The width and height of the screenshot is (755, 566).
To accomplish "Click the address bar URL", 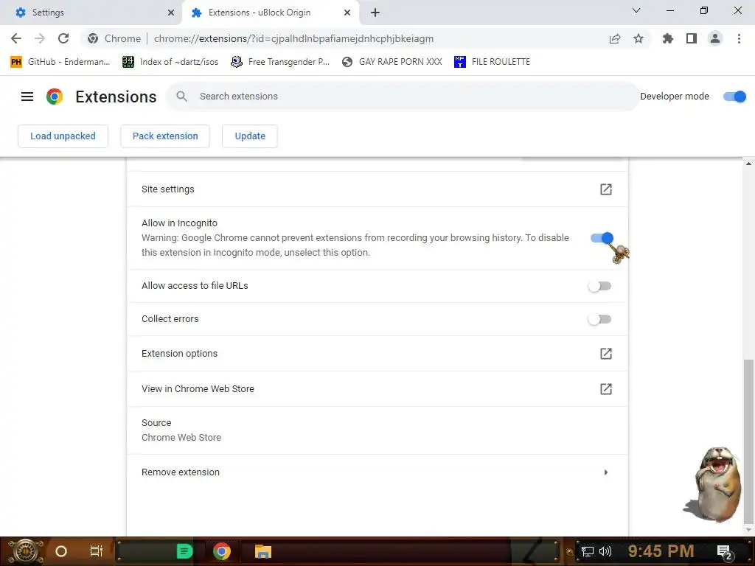I will (x=293, y=38).
